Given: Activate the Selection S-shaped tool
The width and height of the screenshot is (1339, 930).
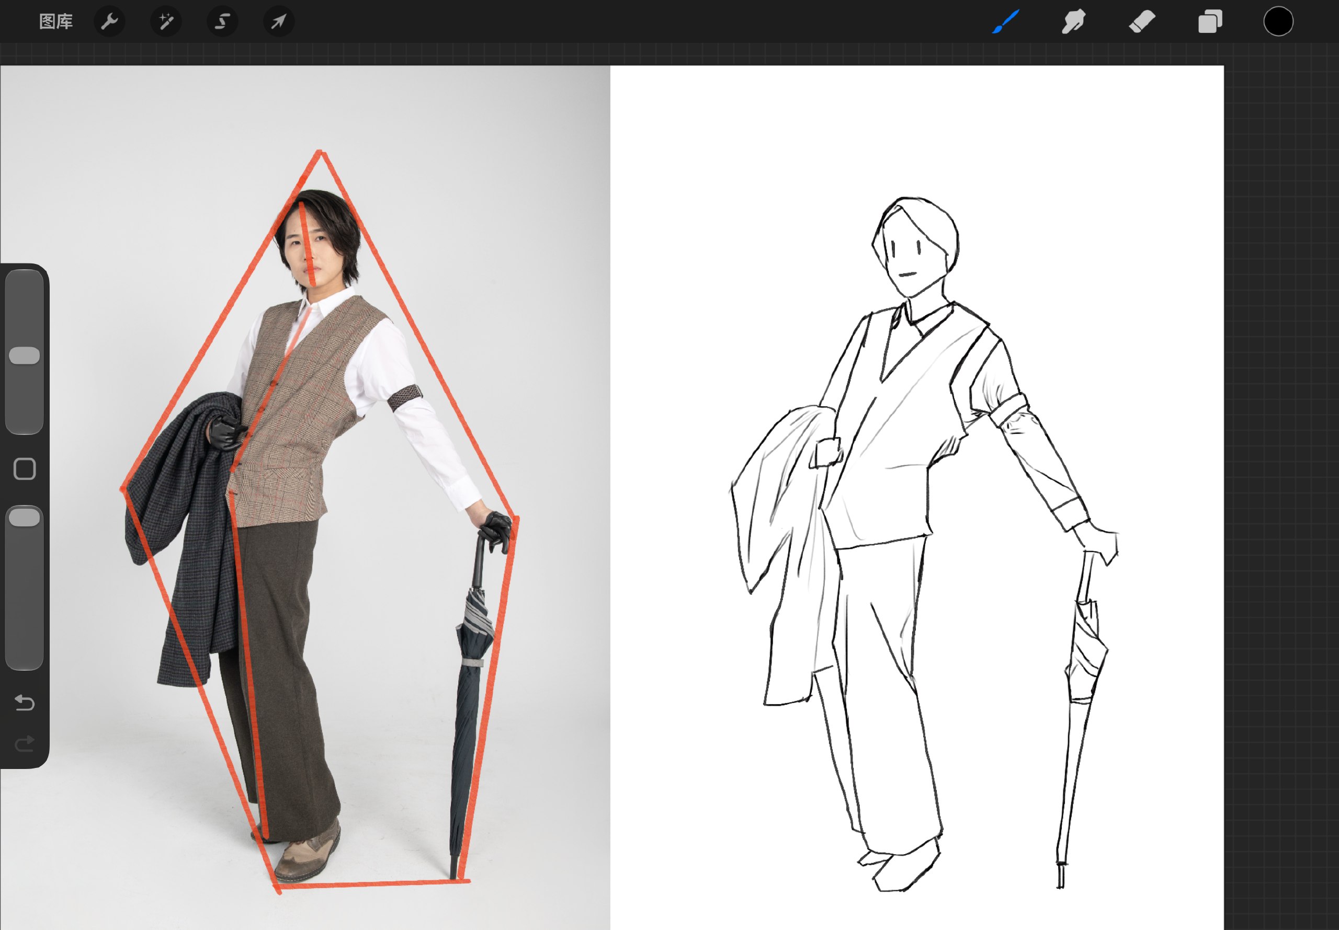Looking at the screenshot, I should point(222,21).
